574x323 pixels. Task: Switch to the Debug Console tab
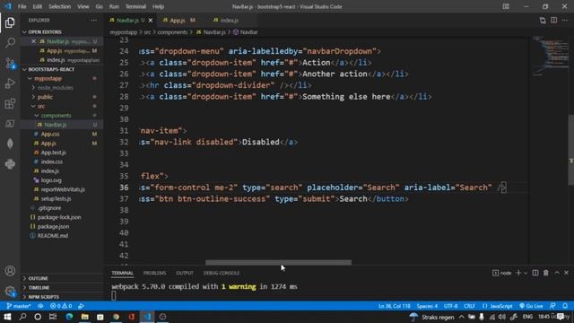pos(222,273)
